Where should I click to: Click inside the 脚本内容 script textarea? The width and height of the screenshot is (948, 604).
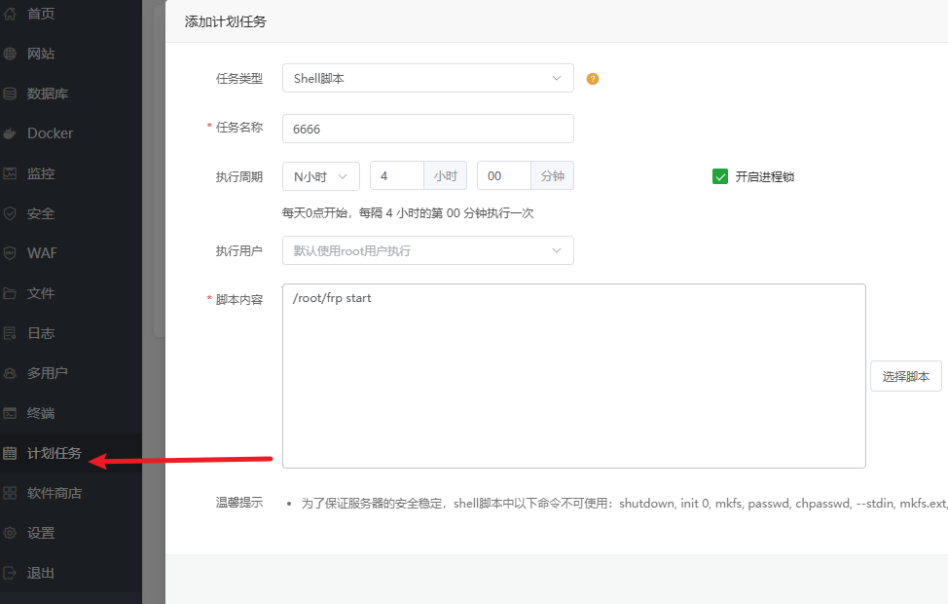point(573,380)
